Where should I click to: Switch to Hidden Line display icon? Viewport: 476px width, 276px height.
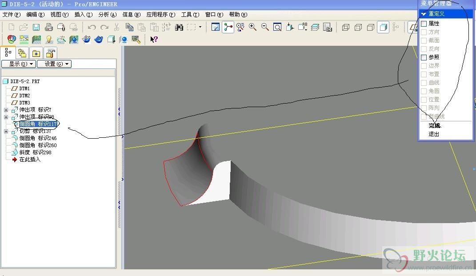(x=358, y=27)
